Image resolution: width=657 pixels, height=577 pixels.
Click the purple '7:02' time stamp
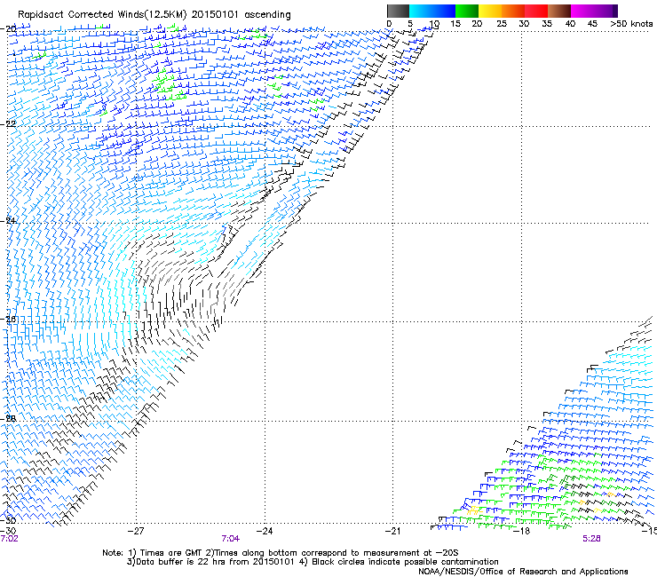10,539
